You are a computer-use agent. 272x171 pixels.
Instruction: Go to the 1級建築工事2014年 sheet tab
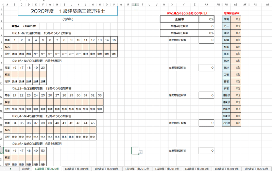click(x=226, y=169)
